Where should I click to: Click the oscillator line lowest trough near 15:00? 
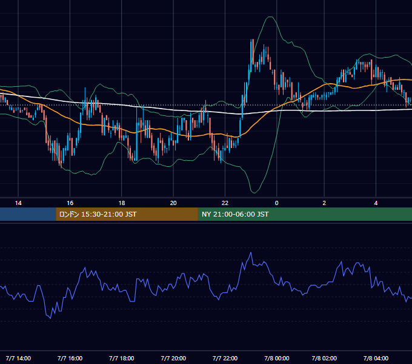pyautogui.click(x=50, y=318)
